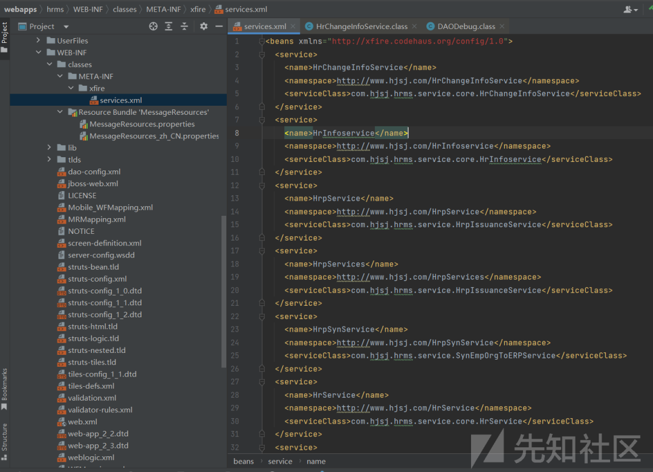Click the MessageResources.properties file icon
The width and height of the screenshot is (653, 472).
(83, 124)
